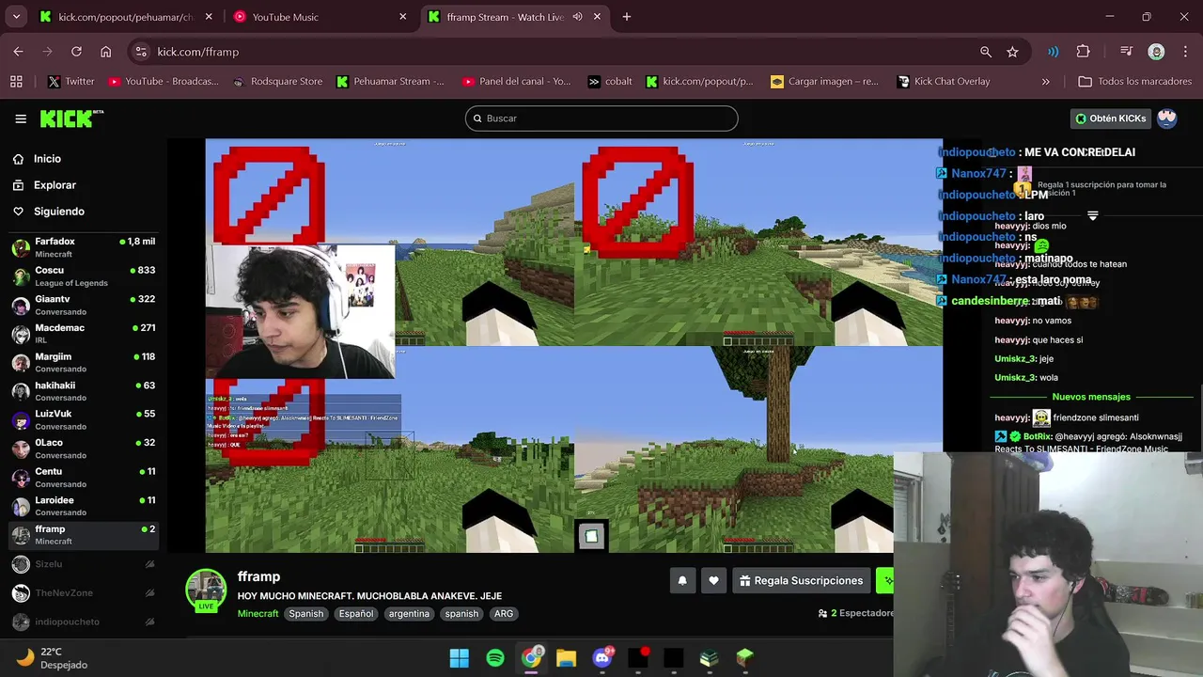Open Coscu channel in sidebar
1203x677 pixels.
pos(83,276)
